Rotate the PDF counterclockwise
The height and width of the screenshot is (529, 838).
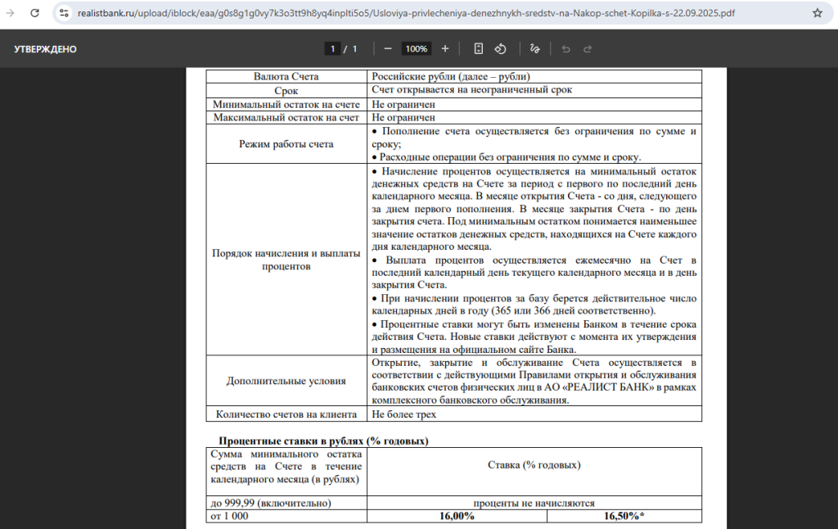pyautogui.click(x=500, y=48)
